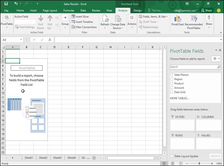Open Filter Connections

pos(84,27)
